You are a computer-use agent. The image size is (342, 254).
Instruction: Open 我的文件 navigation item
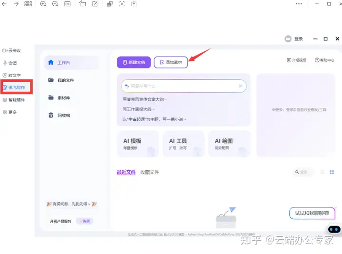click(61, 80)
